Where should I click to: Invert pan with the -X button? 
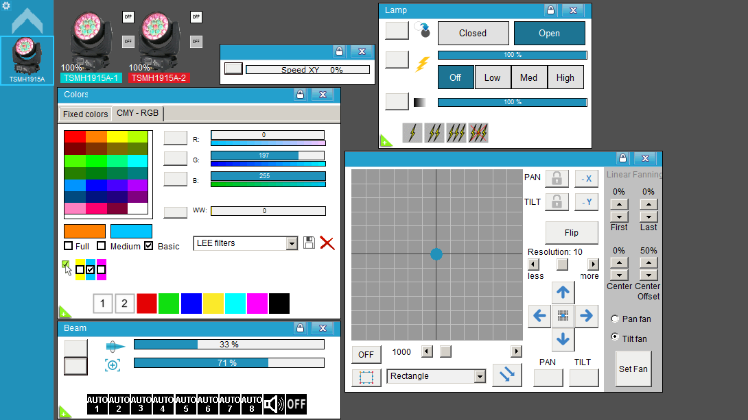[586, 179]
